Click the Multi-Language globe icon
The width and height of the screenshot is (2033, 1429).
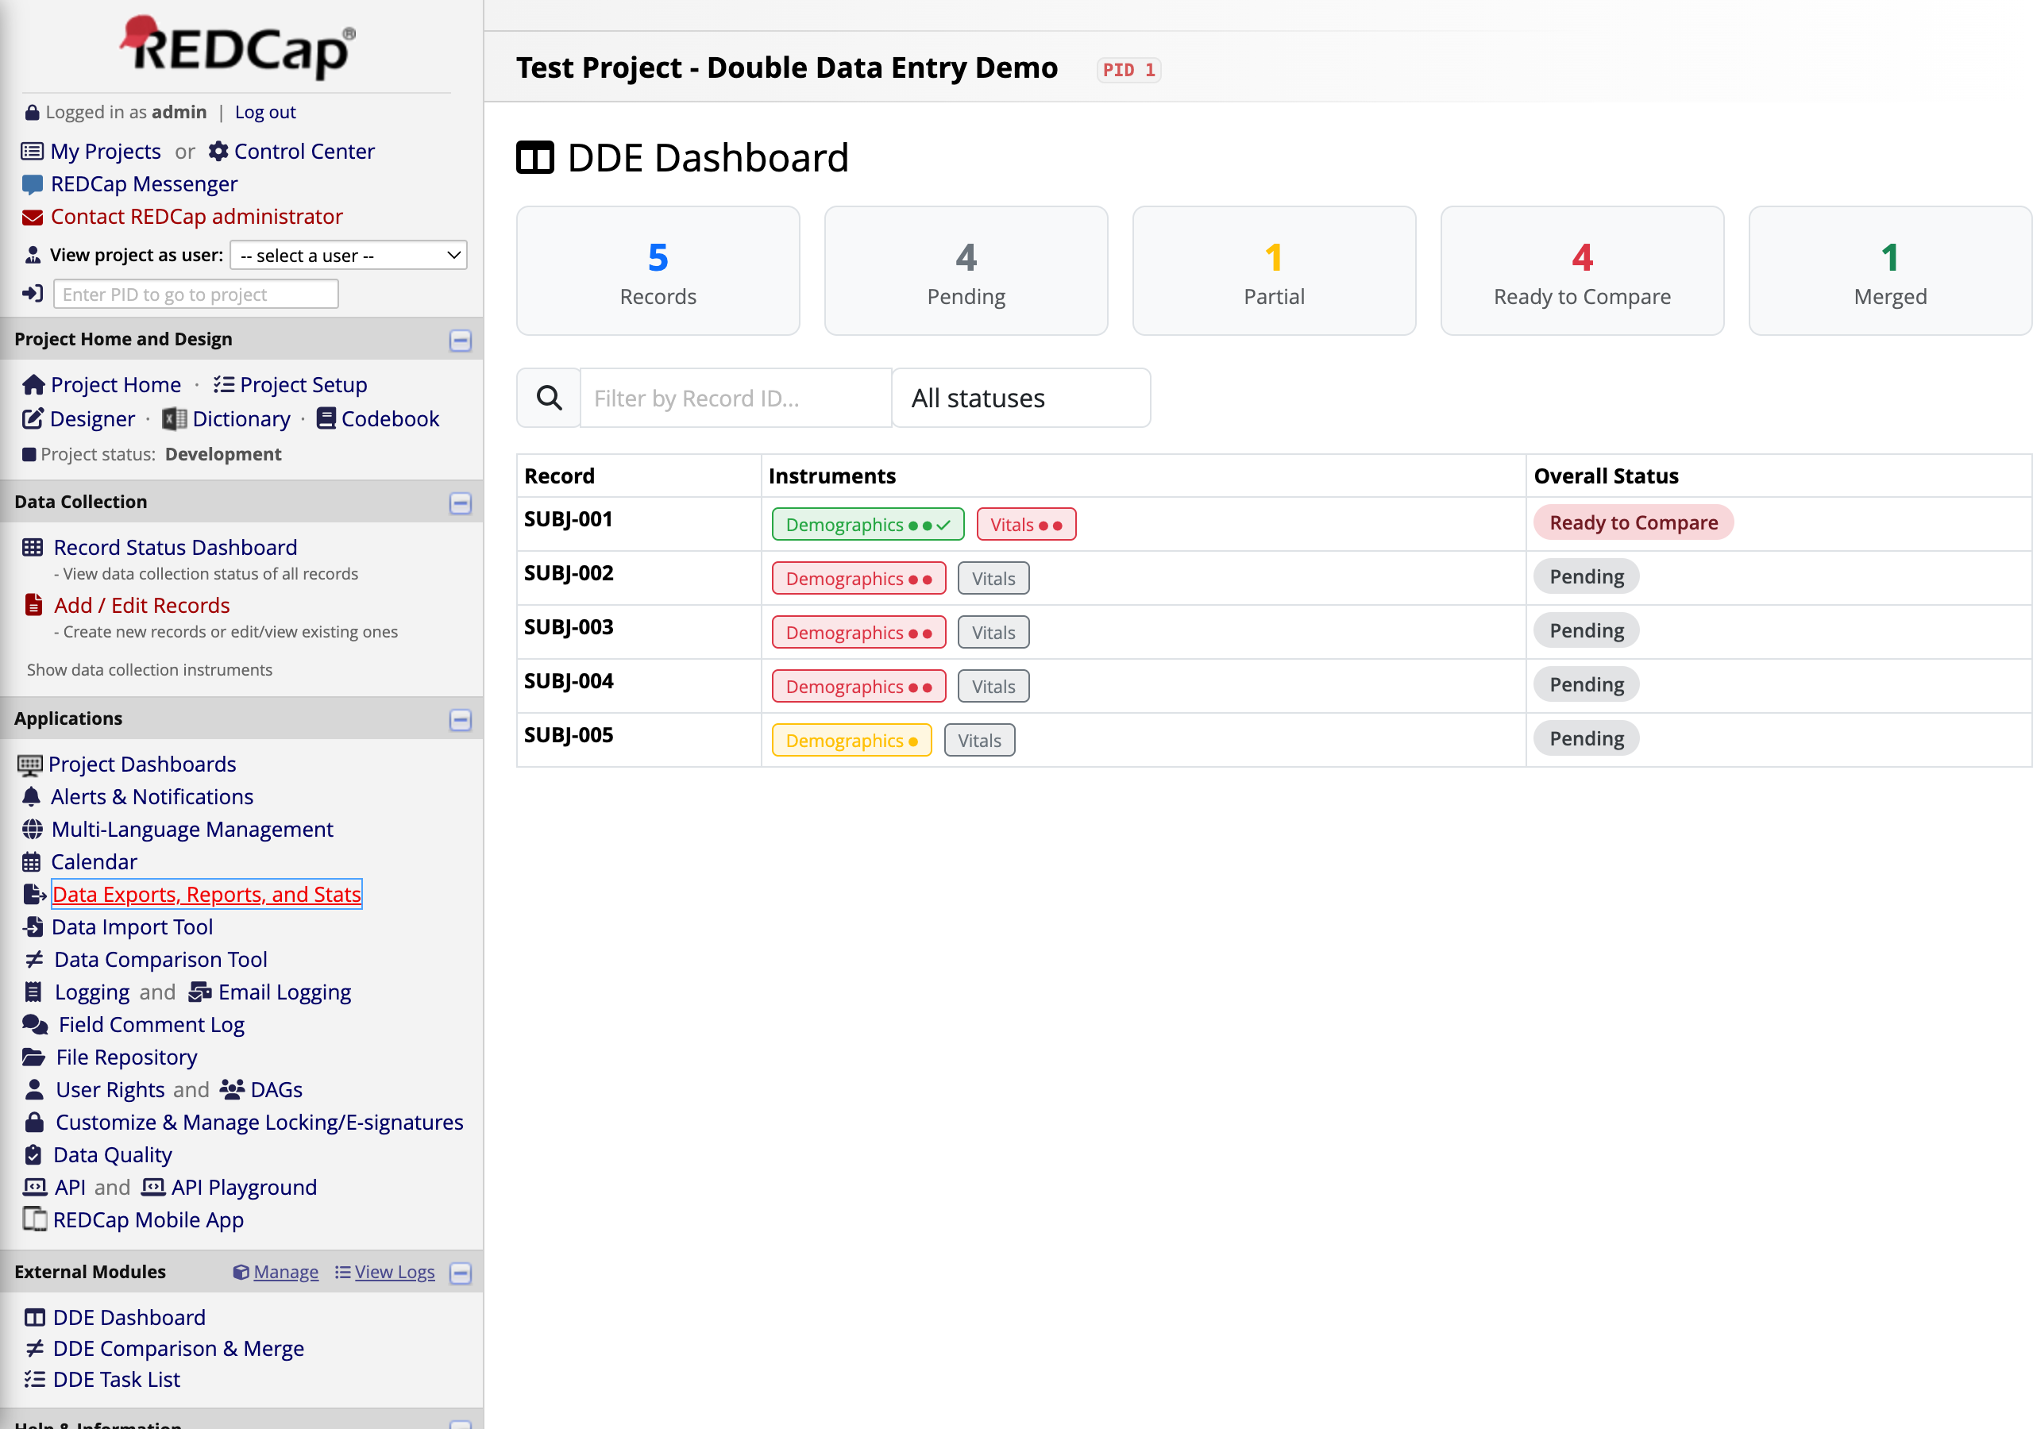(32, 829)
